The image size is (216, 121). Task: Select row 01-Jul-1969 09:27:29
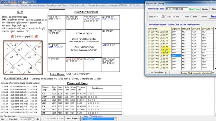pyautogui.click(x=181, y=32)
